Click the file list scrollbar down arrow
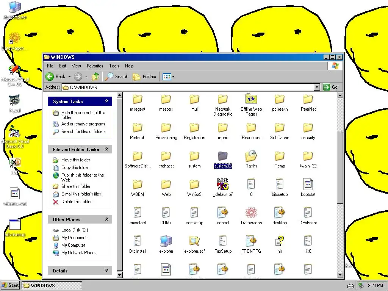Image resolution: width=388 pixels, height=291 pixels. (x=340, y=275)
